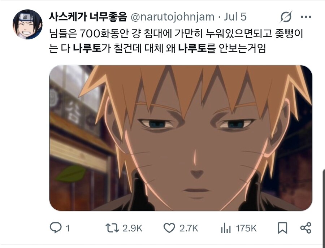Open the Sasuke profile avatar
The width and height of the screenshot is (325, 248).
click(x=27, y=24)
